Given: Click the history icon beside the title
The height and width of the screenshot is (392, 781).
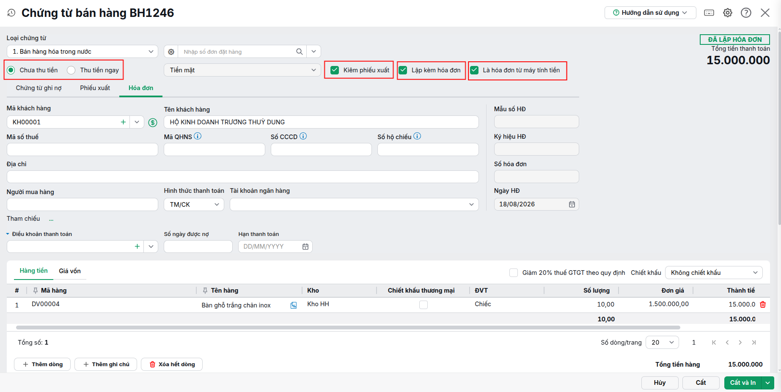Looking at the screenshot, I should [11, 13].
